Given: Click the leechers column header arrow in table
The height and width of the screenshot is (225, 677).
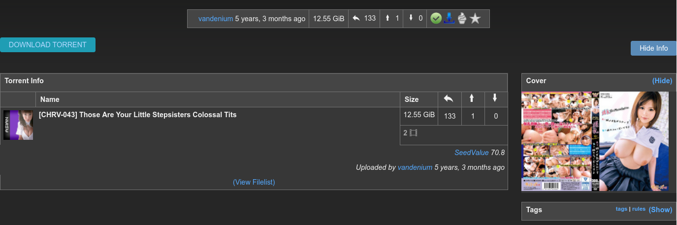Looking at the screenshot, I should tap(495, 98).
